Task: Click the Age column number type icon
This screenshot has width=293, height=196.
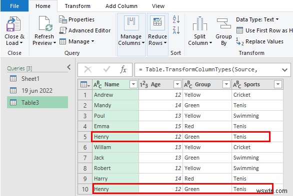Action: (x=143, y=85)
